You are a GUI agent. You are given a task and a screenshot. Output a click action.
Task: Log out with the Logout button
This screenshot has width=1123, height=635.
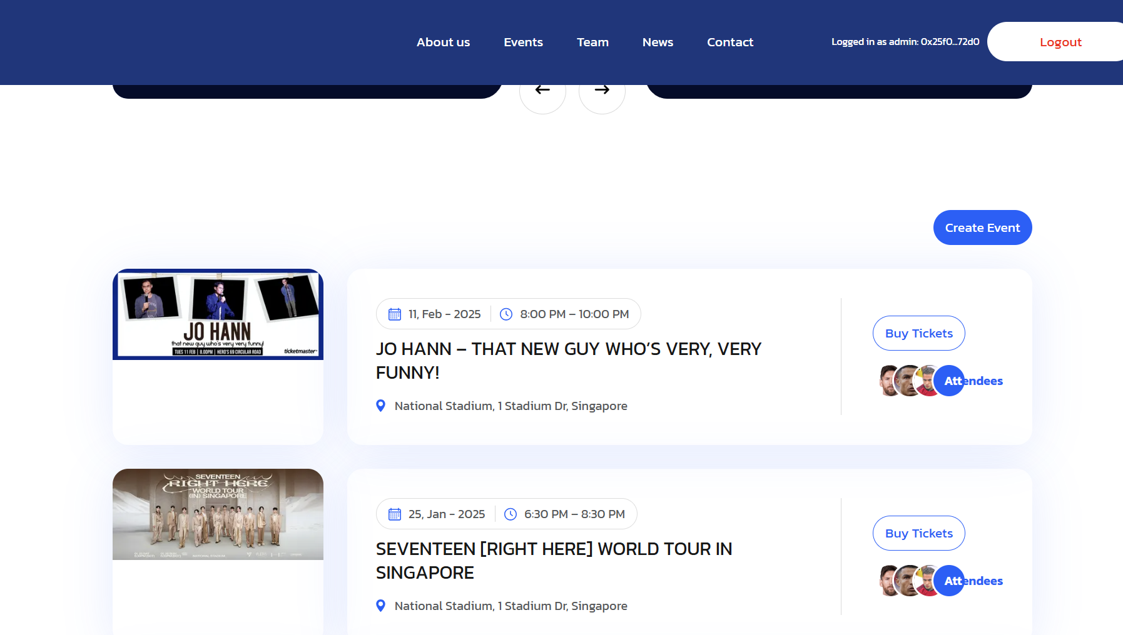[1060, 42]
